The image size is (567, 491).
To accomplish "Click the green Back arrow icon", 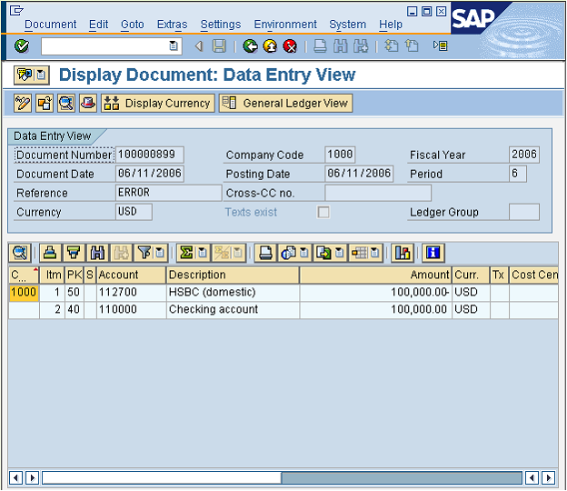I will pyautogui.click(x=250, y=45).
